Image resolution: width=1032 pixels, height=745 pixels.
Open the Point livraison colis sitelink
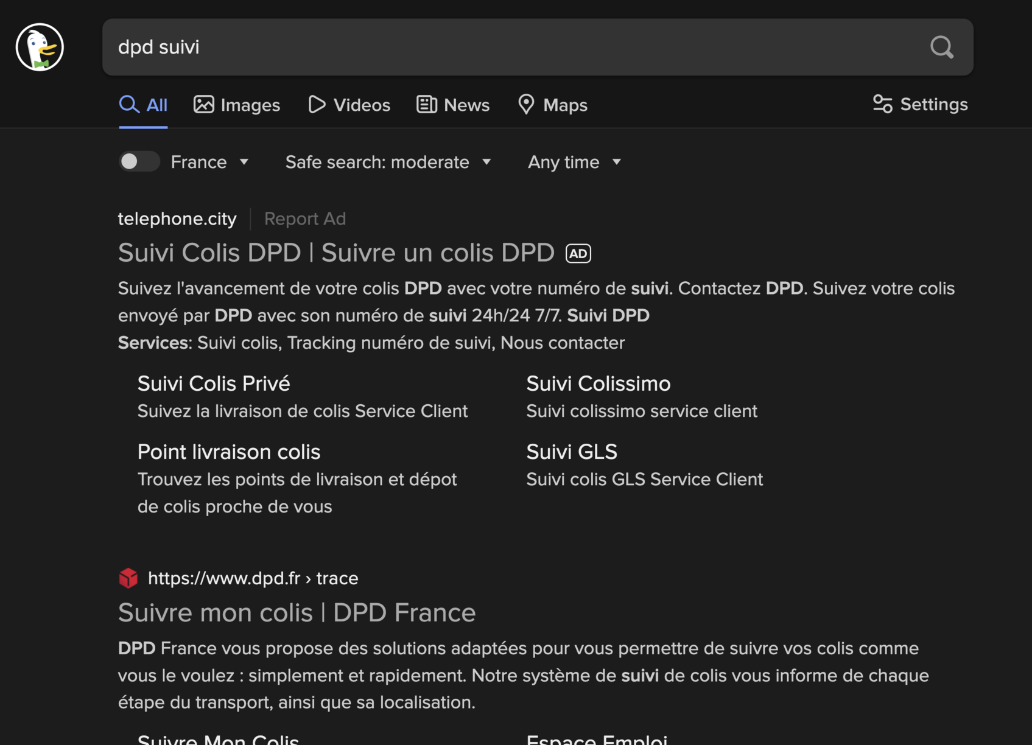[228, 452]
